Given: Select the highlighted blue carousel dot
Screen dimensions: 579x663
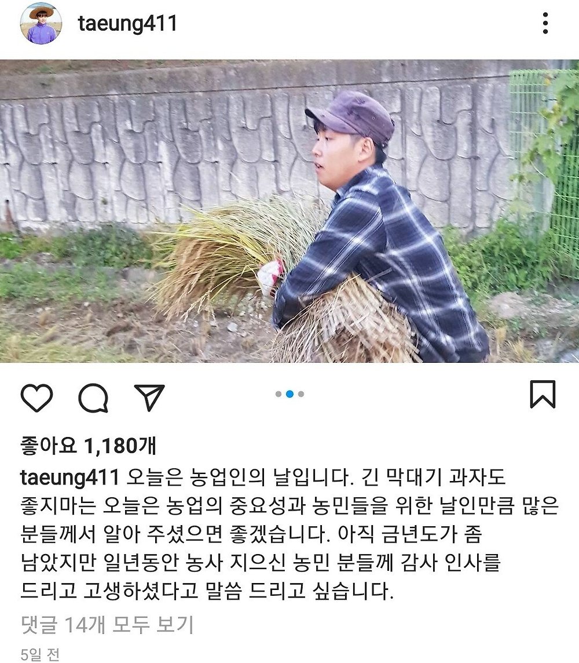Looking at the screenshot, I should (x=289, y=394).
